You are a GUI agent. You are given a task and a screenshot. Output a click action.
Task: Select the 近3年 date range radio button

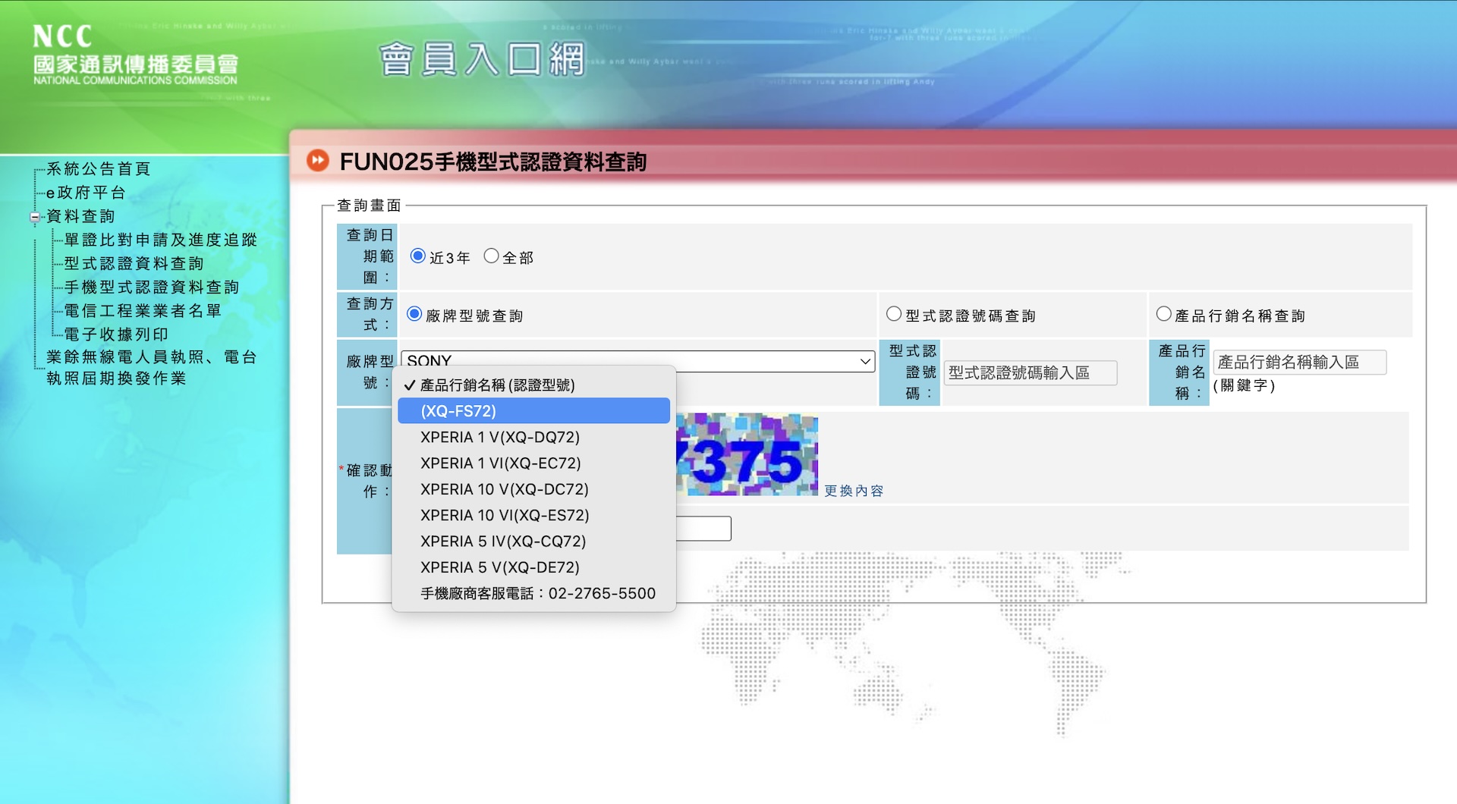(417, 256)
